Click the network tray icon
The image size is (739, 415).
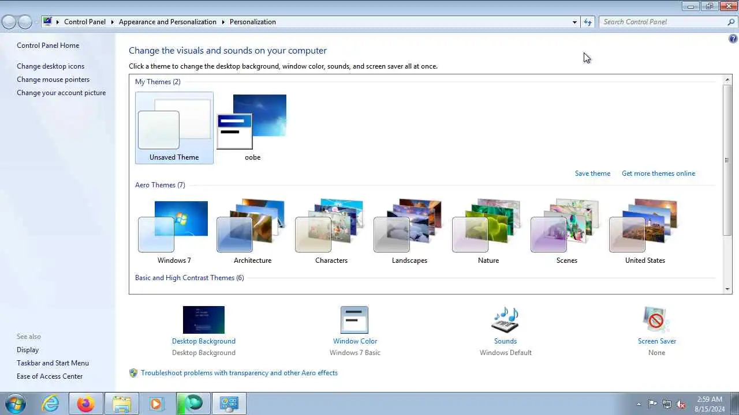[667, 404]
